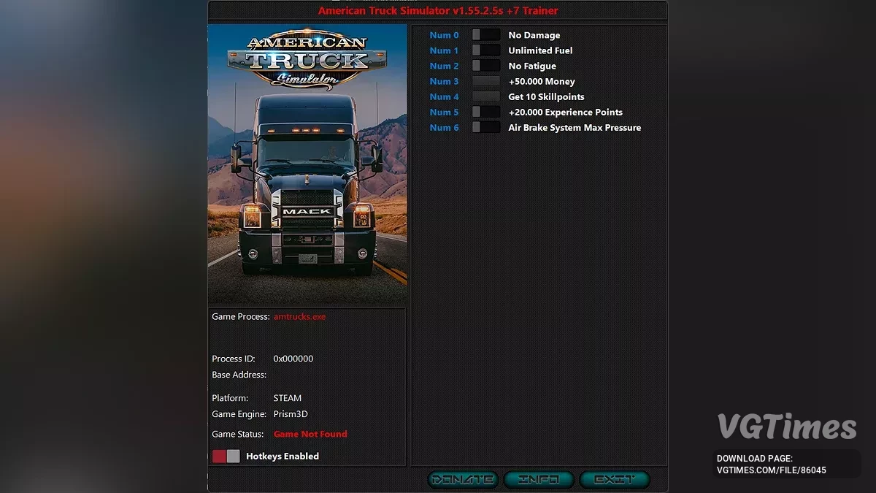Image resolution: width=876 pixels, height=493 pixels.
Task: Select the Num 6 hotkey label
Action: click(x=445, y=127)
